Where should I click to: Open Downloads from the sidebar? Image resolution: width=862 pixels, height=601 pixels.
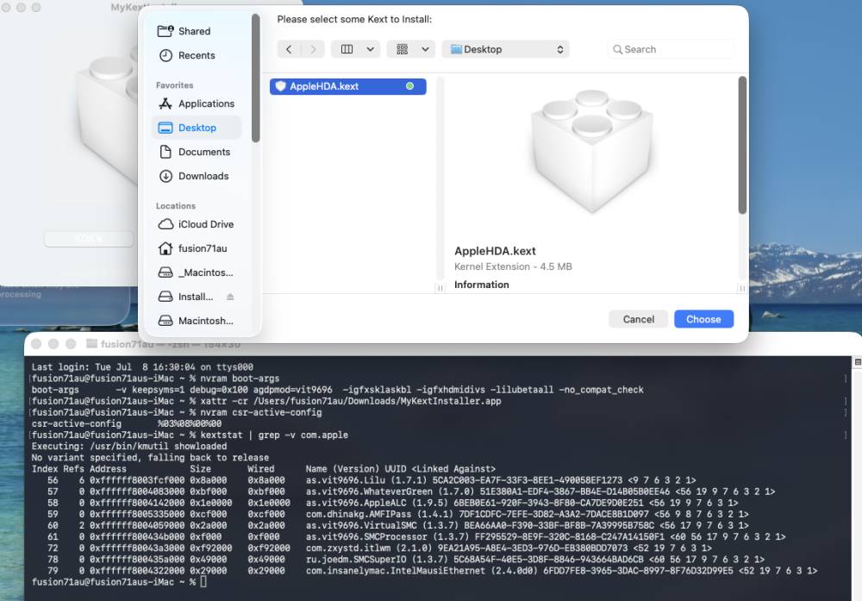(196, 176)
